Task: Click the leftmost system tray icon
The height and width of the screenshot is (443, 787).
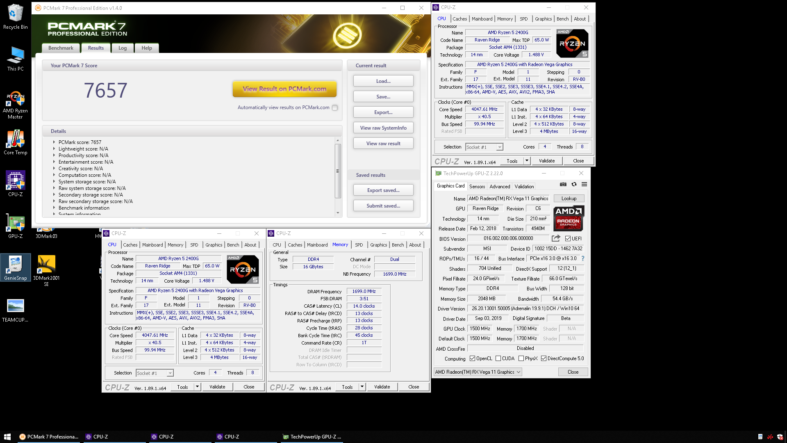Action: point(760,437)
